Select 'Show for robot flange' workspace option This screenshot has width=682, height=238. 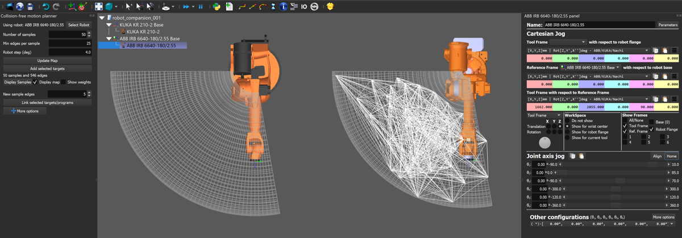(567, 132)
